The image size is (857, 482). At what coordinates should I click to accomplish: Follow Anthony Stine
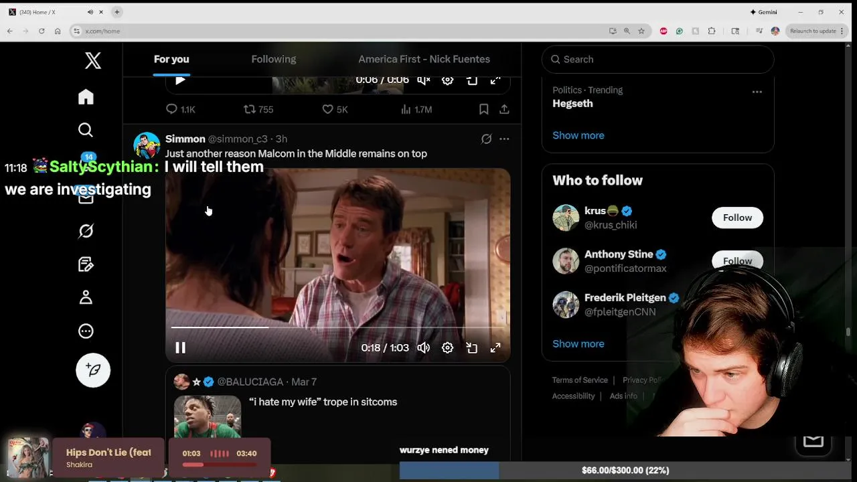[737, 260]
